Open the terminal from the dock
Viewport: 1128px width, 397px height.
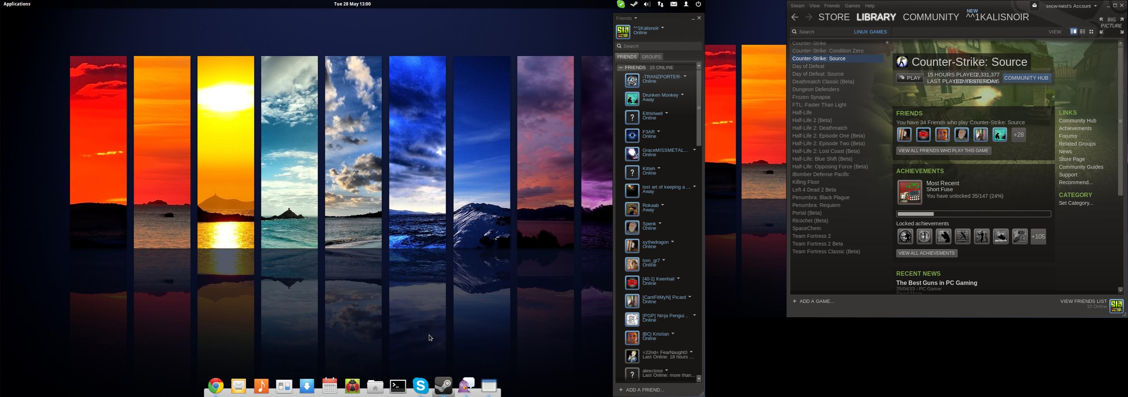[x=397, y=386]
